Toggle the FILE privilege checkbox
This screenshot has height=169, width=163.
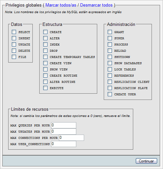click(14, 57)
